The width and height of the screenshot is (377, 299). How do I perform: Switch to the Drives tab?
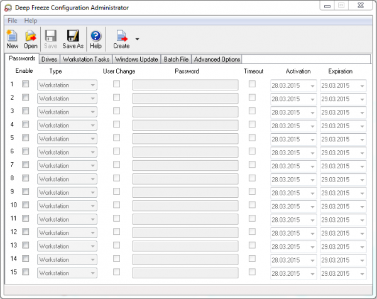coord(49,60)
